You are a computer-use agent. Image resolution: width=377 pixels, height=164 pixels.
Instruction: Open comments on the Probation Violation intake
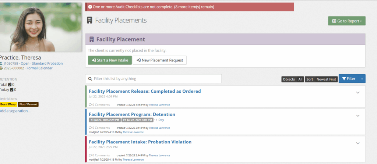99,155
